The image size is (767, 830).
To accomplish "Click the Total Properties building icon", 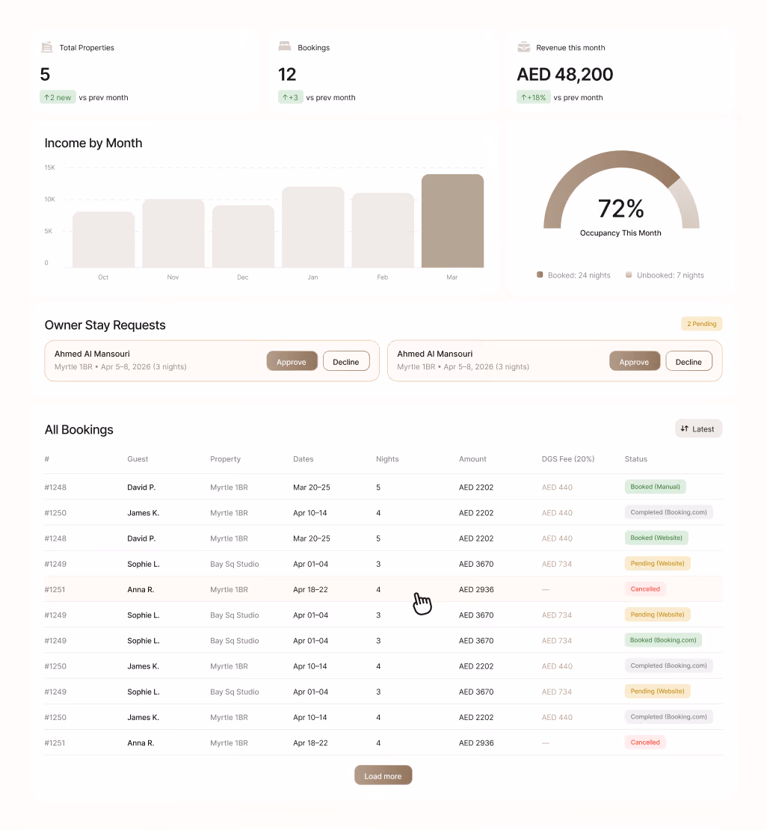I will (46, 47).
